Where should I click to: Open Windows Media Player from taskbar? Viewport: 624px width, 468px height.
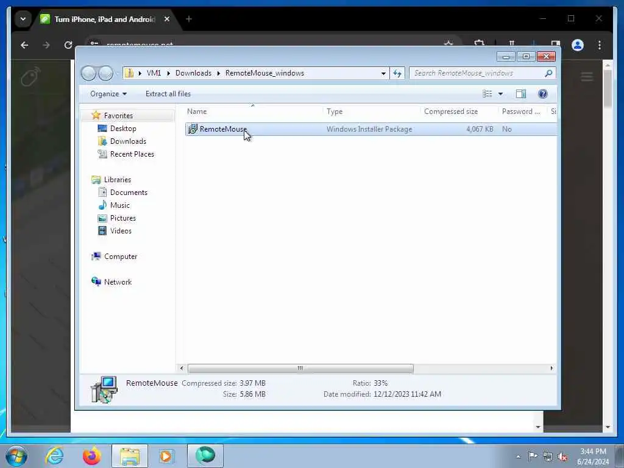tap(166, 456)
